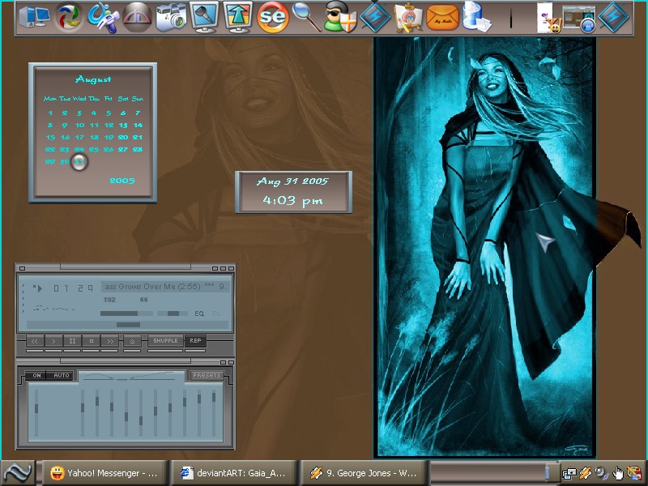Launch the camera icon in the dock
The width and height of the screenshot is (648, 486).
pos(171,18)
